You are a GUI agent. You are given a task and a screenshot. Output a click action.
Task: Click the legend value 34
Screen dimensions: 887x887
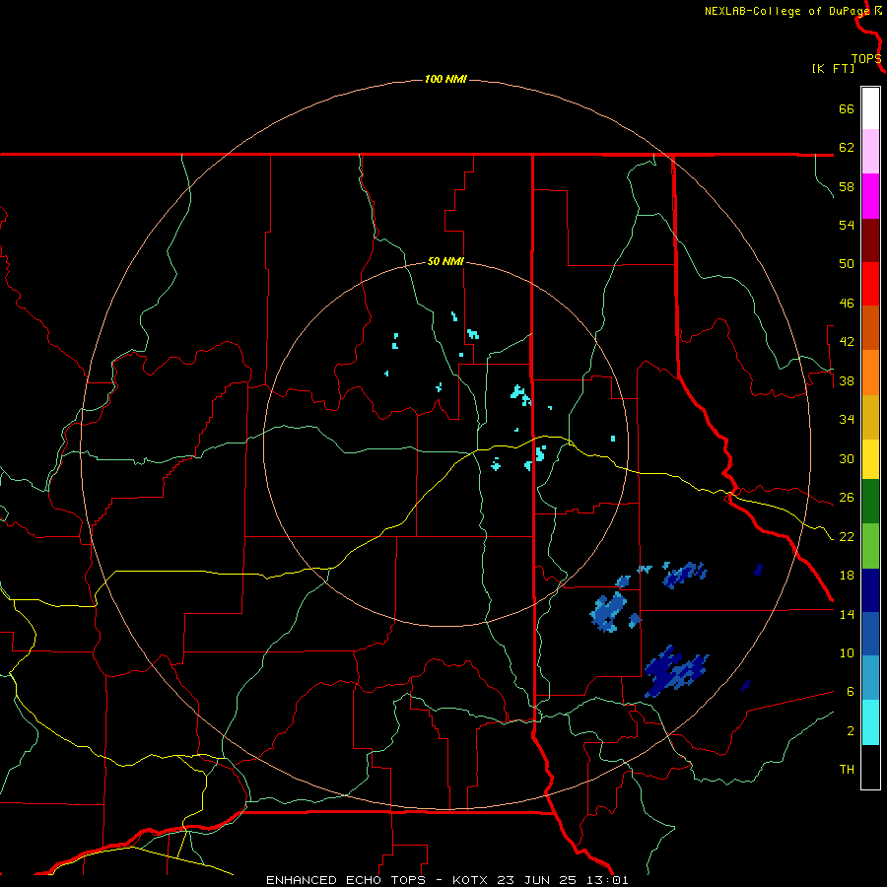click(847, 420)
